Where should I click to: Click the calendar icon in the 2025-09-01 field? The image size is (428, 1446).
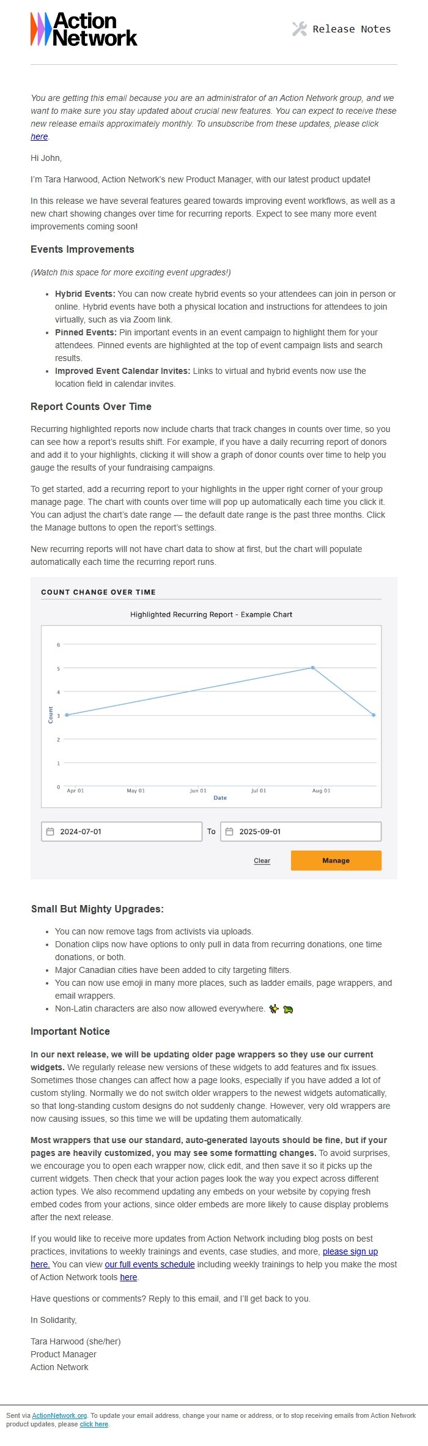229,831
